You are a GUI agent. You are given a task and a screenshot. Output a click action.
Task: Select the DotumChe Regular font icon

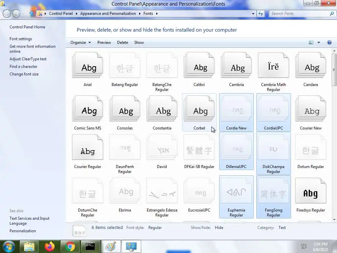(88, 191)
